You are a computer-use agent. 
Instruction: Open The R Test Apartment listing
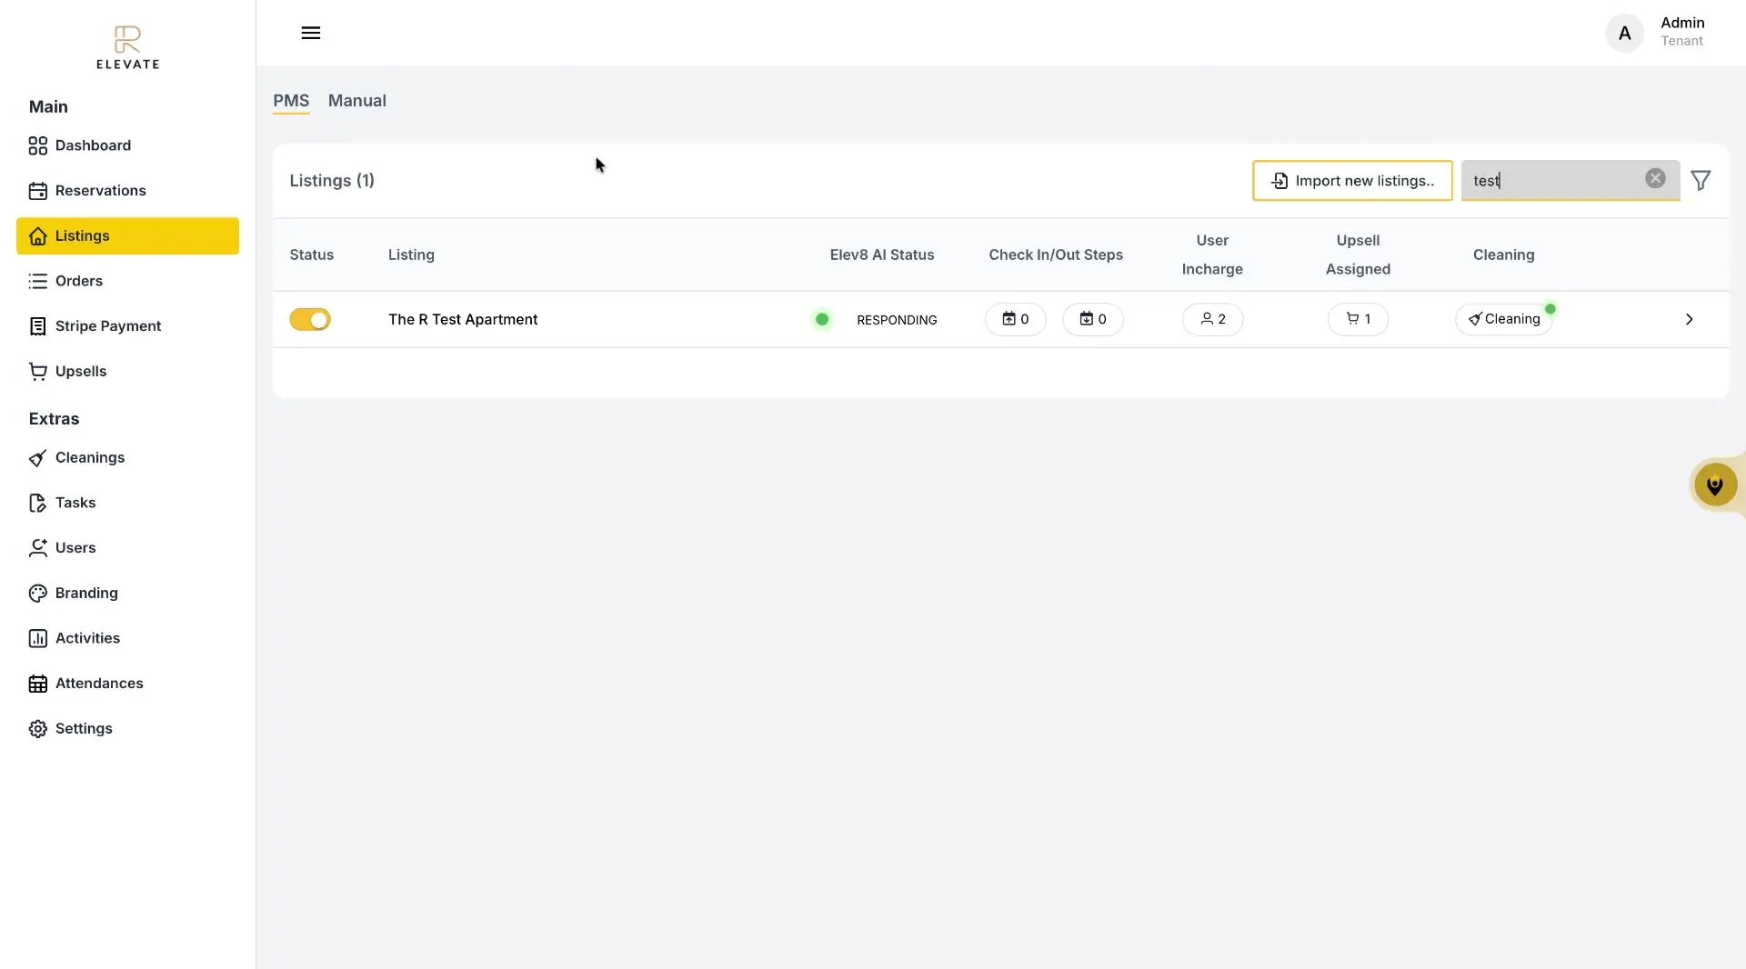(x=463, y=319)
